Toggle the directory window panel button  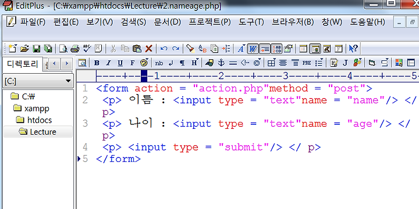315,49
